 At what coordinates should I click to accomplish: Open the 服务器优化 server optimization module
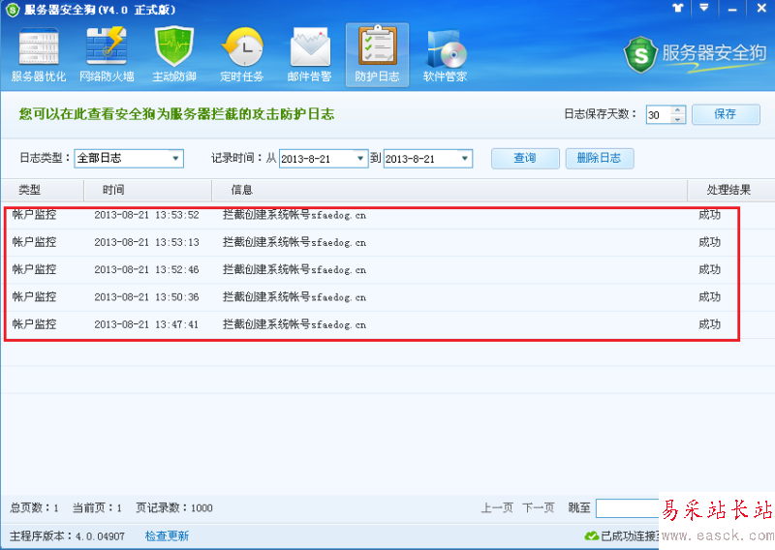pyautogui.click(x=39, y=54)
